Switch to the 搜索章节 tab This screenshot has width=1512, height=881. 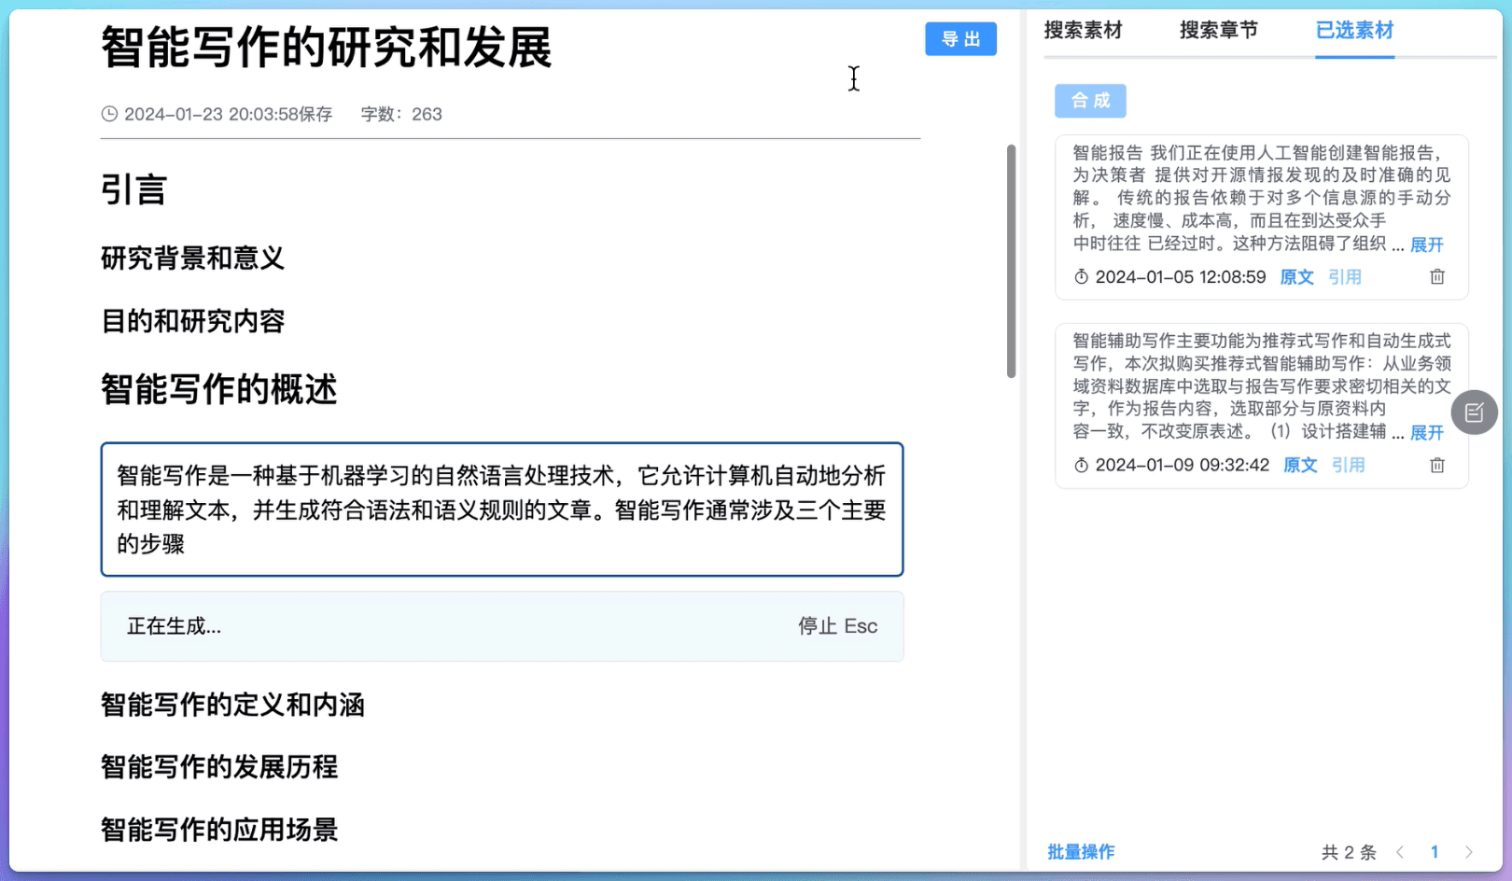(x=1219, y=30)
